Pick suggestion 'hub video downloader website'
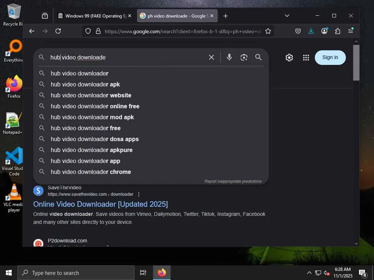This screenshot has width=374, height=280. pos(151,95)
